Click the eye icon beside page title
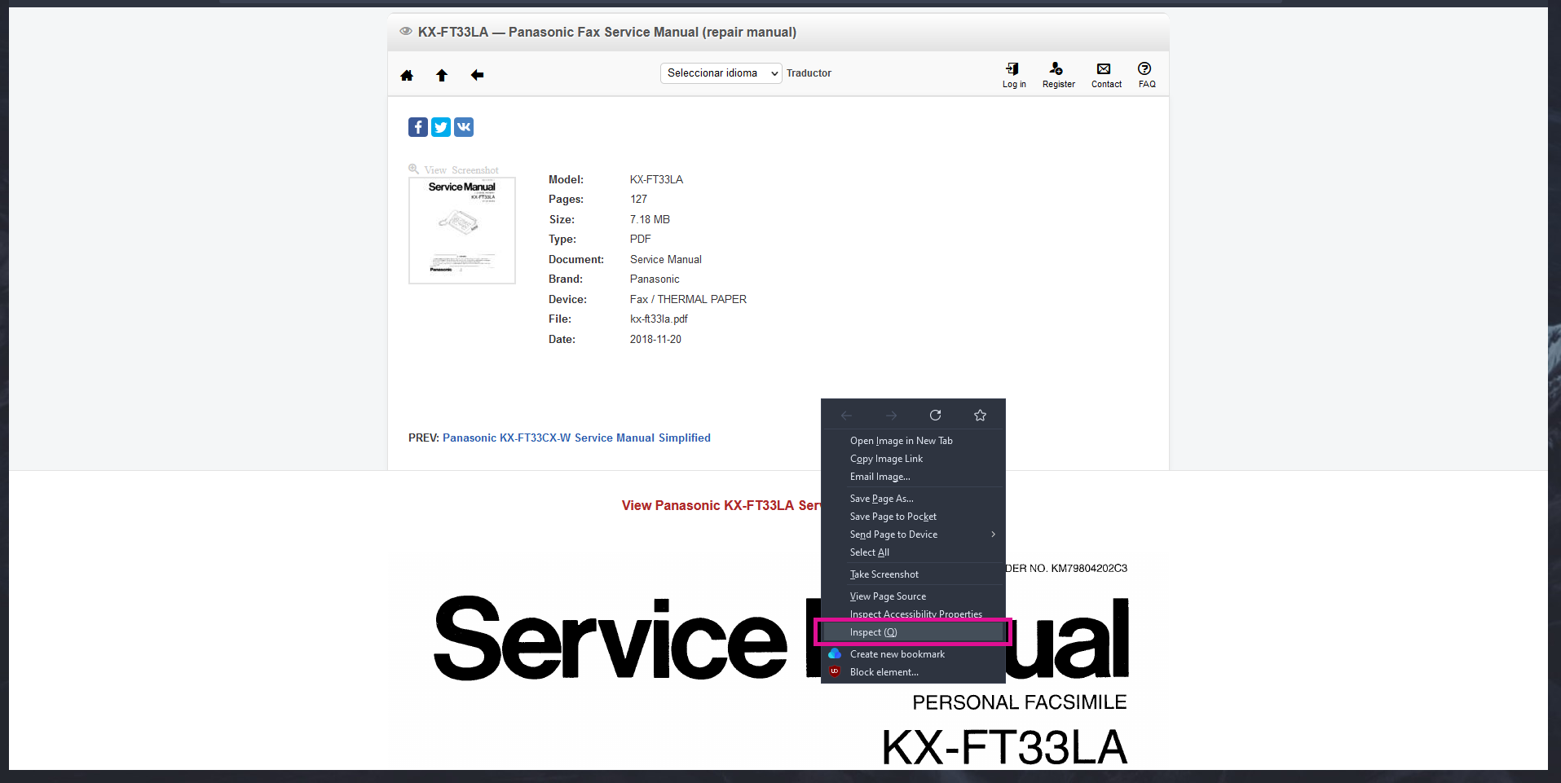 (405, 31)
